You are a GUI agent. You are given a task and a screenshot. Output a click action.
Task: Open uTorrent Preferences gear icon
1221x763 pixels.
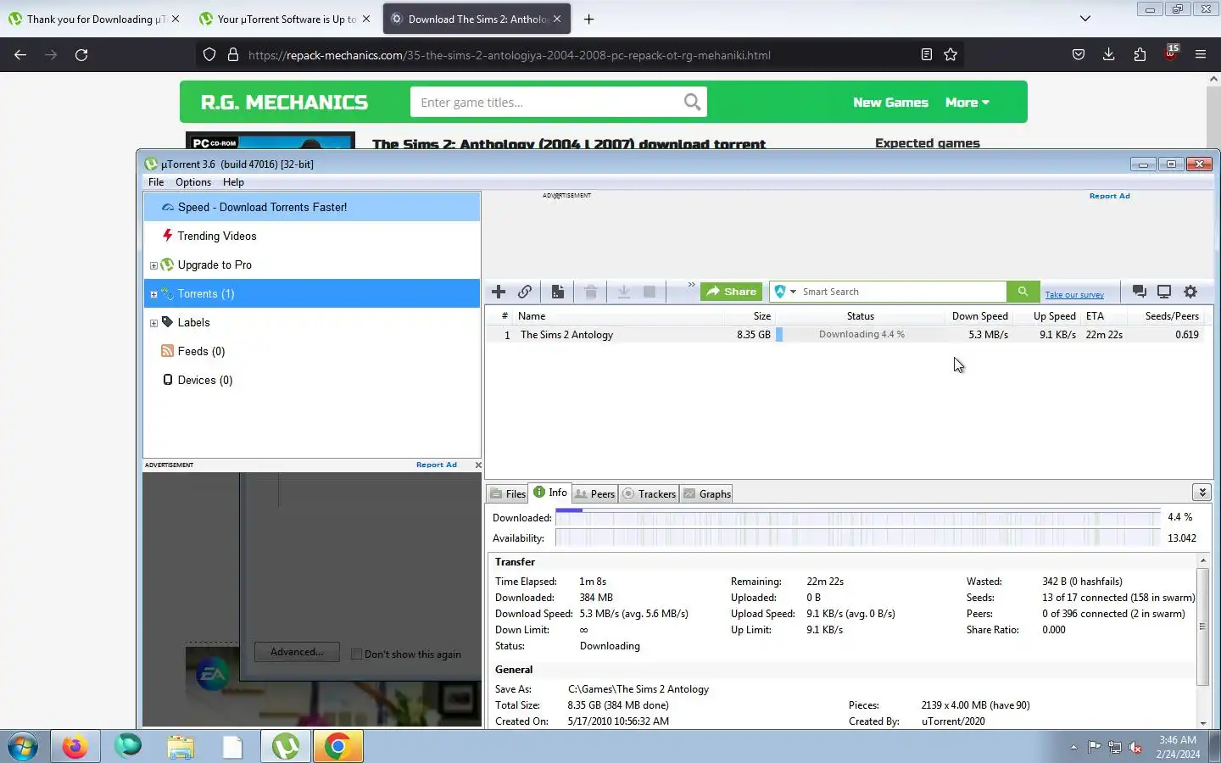tap(1190, 292)
